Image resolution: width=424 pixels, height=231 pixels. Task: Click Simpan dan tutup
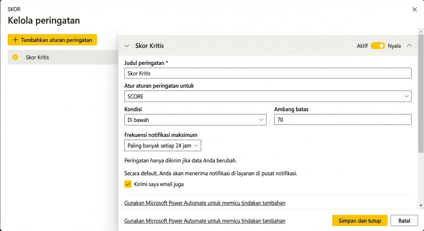(360, 220)
